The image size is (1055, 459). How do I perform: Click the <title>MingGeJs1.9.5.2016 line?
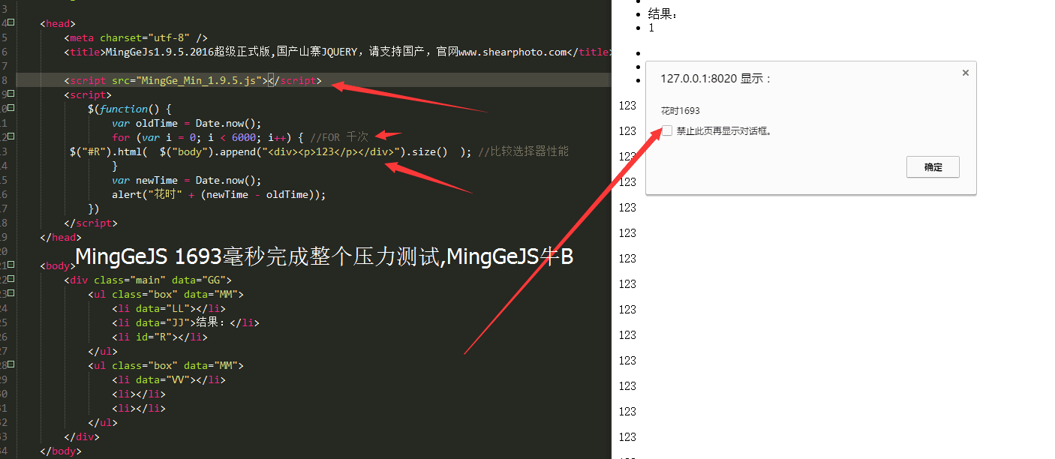(337, 52)
